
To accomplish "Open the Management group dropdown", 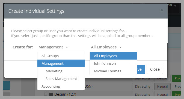I will tap(53, 47).
